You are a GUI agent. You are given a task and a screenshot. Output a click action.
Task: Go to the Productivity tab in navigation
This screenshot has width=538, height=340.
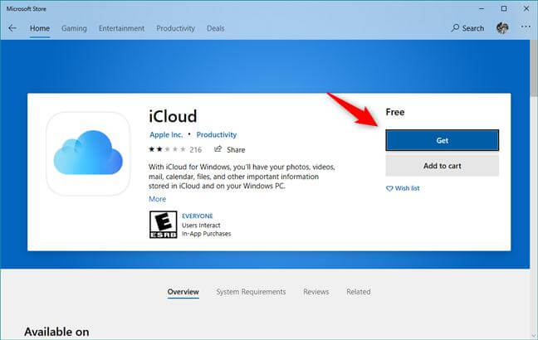(x=174, y=28)
